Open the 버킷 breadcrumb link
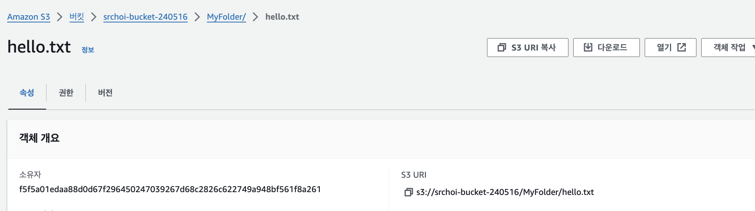 [x=77, y=17]
